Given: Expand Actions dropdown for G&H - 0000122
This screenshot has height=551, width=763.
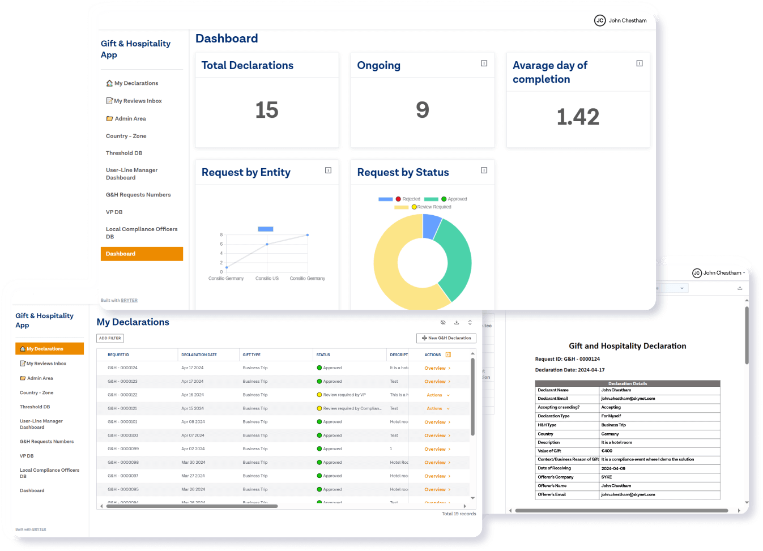Looking at the screenshot, I should (x=438, y=395).
